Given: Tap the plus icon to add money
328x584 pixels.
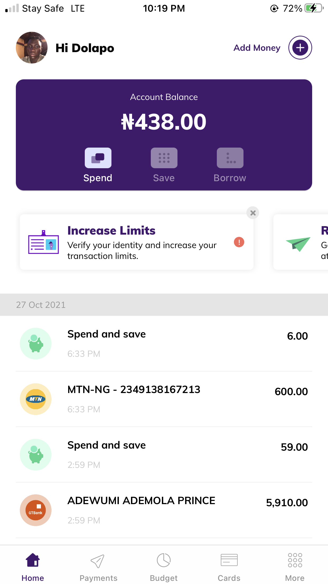Looking at the screenshot, I should [300, 48].
